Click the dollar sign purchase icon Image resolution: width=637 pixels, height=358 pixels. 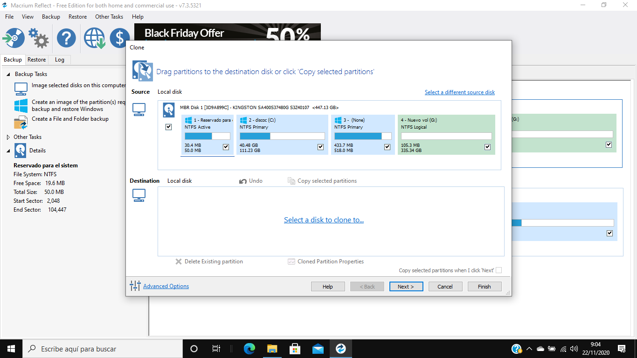pos(119,38)
